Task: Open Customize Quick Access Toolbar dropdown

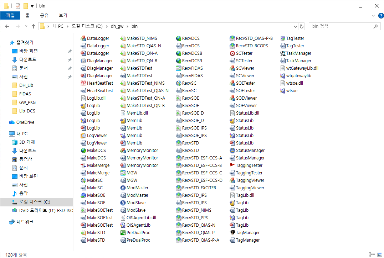Action: (32, 6)
